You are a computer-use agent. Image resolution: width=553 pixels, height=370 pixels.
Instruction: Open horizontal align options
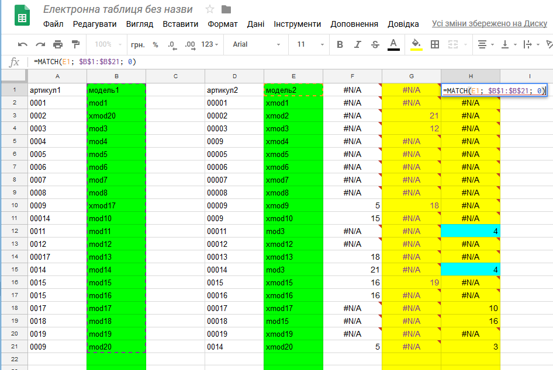click(486, 44)
